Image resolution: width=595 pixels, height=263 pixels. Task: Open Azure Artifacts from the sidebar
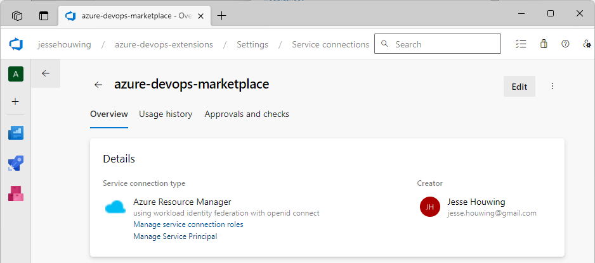click(x=16, y=193)
